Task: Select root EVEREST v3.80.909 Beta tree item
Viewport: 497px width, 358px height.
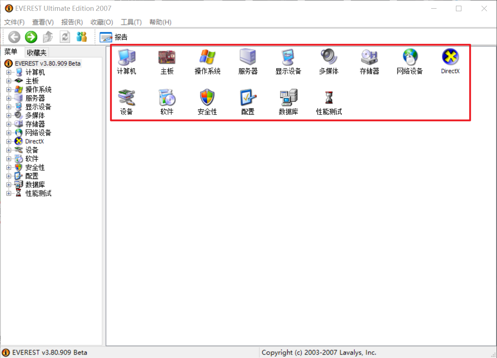Action: coord(48,63)
